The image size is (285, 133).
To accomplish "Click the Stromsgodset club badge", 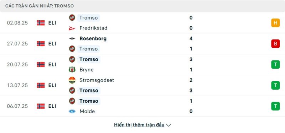I will pos(72,80).
